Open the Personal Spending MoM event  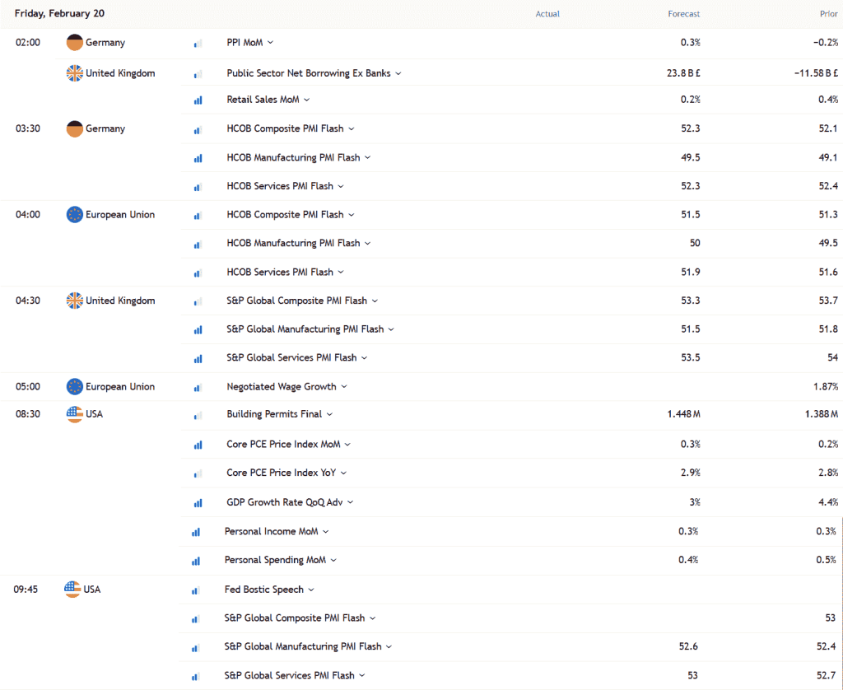pyautogui.click(x=275, y=560)
